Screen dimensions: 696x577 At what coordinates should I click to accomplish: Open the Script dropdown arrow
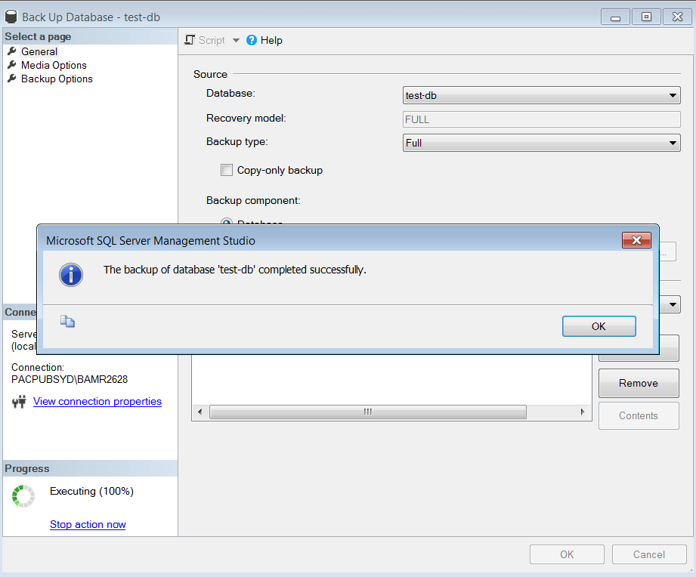tap(236, 41)
